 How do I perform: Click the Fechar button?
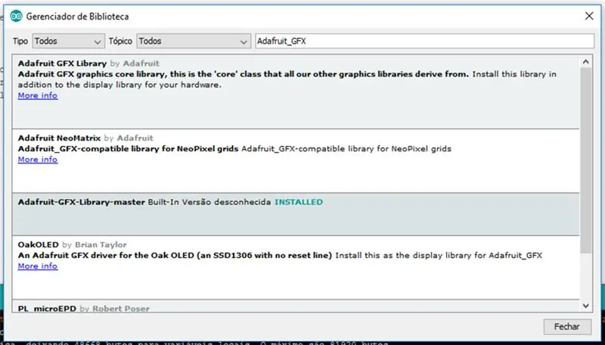pyautogui.click(x=567, y=327)
